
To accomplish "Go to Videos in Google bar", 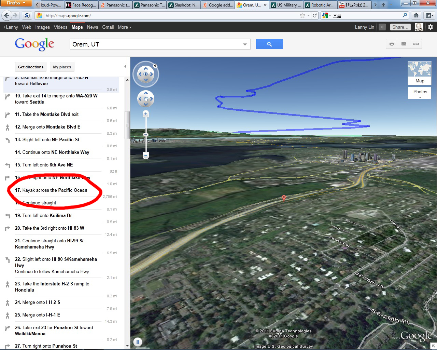I will point(61,27).
